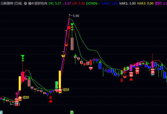Click the cyan butterfly under the long-wick candle
The width and height of the screenshot is (167, 114).
click(x=152, y=74)
